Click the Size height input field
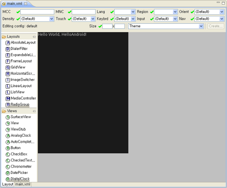 120,26
